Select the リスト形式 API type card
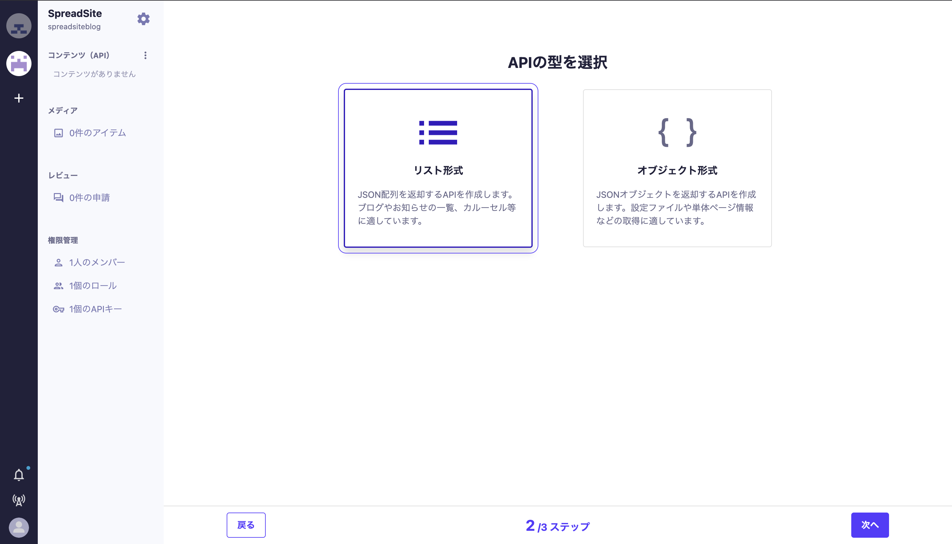952x544 pixels. [438, 168]
